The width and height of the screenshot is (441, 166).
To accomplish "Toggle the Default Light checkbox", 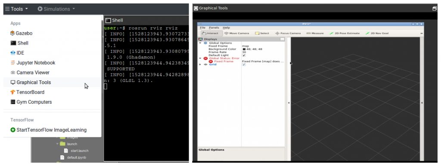I will [x=244, y=55].
